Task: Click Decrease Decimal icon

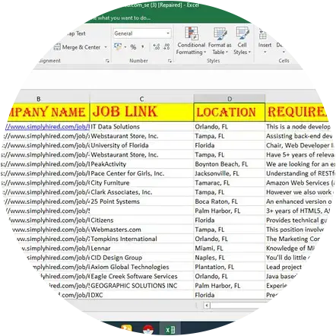Action: (166, 46)
